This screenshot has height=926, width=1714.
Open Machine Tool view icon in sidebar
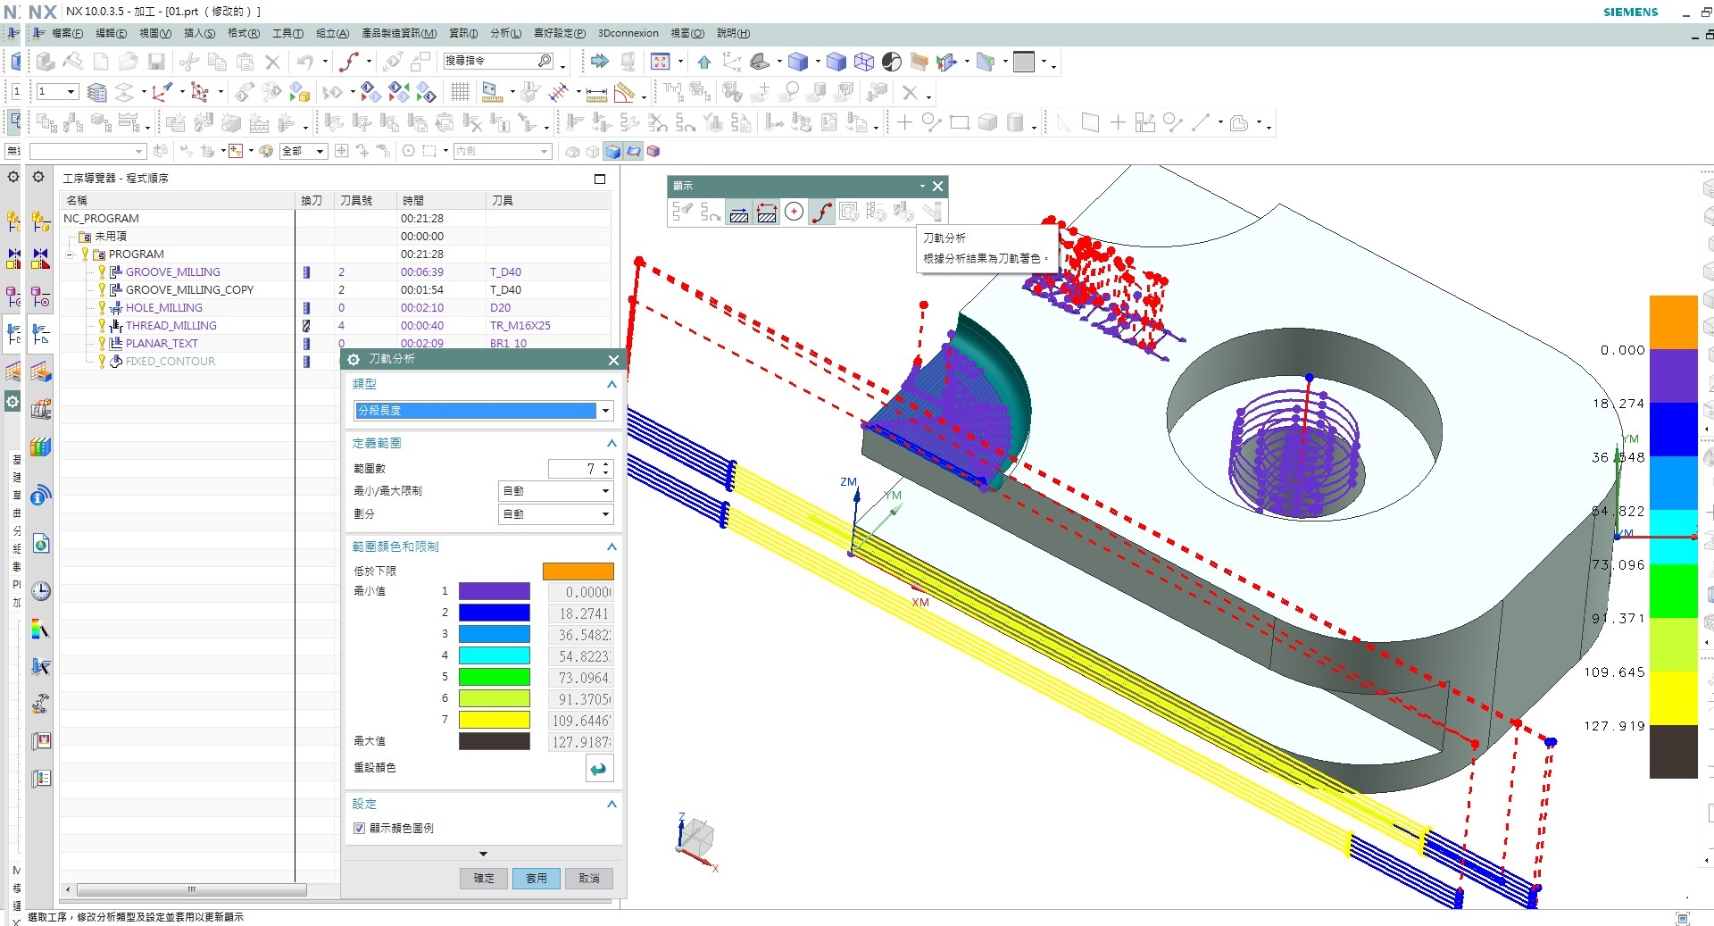[41, 409]
